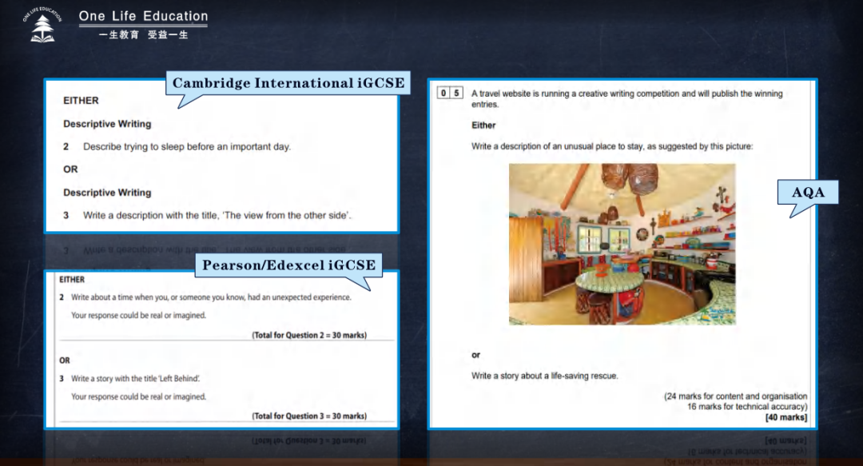Click the boxed question number '0 5'
The image size is (863, 466).
(450, 93)
